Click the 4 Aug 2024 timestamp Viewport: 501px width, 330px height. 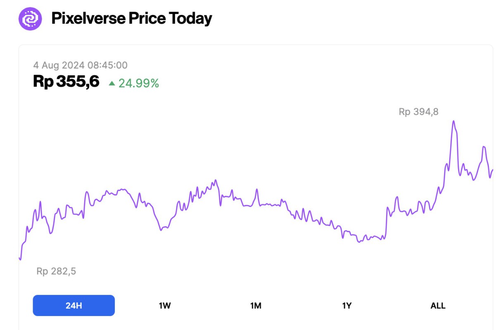(81, 65)
